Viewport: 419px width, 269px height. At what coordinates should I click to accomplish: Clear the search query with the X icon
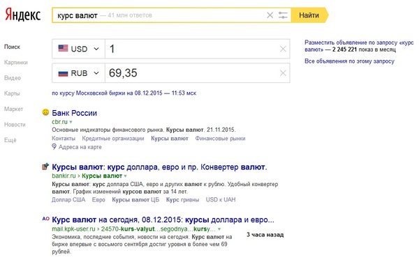pyautogui.click(x=270, y=15)
